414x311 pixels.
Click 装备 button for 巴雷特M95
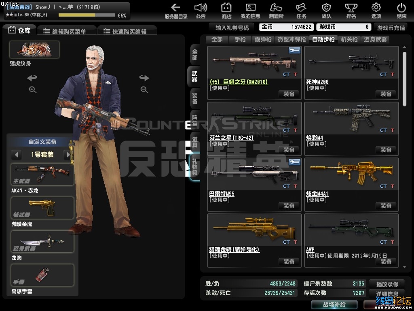(289, 206)
